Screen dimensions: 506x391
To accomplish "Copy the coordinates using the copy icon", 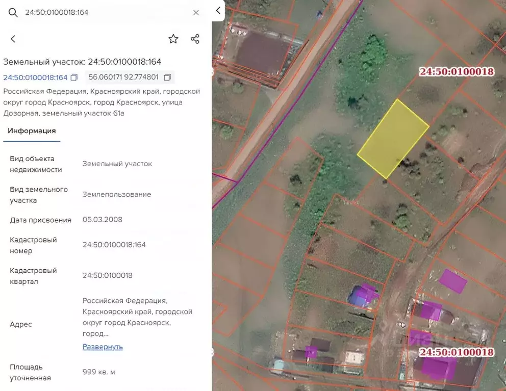I will coord(167,77).
